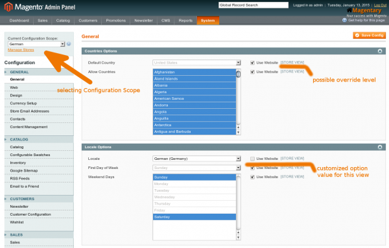389x248 pixels.
Task: Select Saturday in Weekend Days list
Action: [x=194, y=217]
